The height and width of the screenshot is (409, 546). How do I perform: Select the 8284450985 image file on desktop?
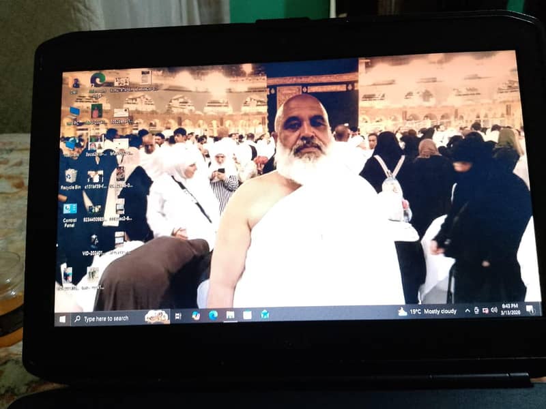click(x=94, y=213)
